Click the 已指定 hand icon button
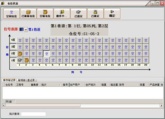165x119 pixels. (79, 14)
